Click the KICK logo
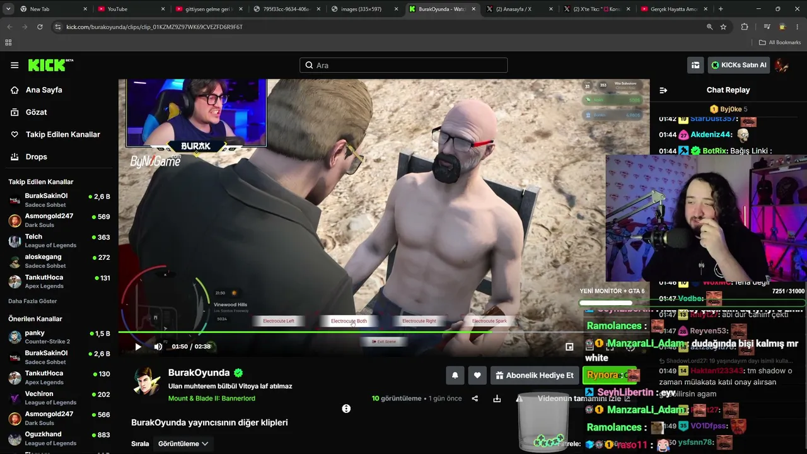Image resolution: width=807 pixels, height=454 pixels. 50,65
